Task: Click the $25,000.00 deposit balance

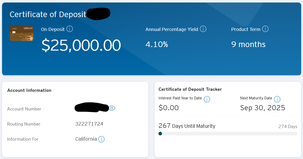Action: (81, 45)
